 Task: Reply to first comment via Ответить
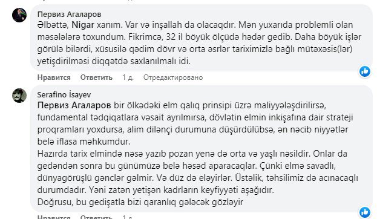pyautogui.click(x=96, y=77)
